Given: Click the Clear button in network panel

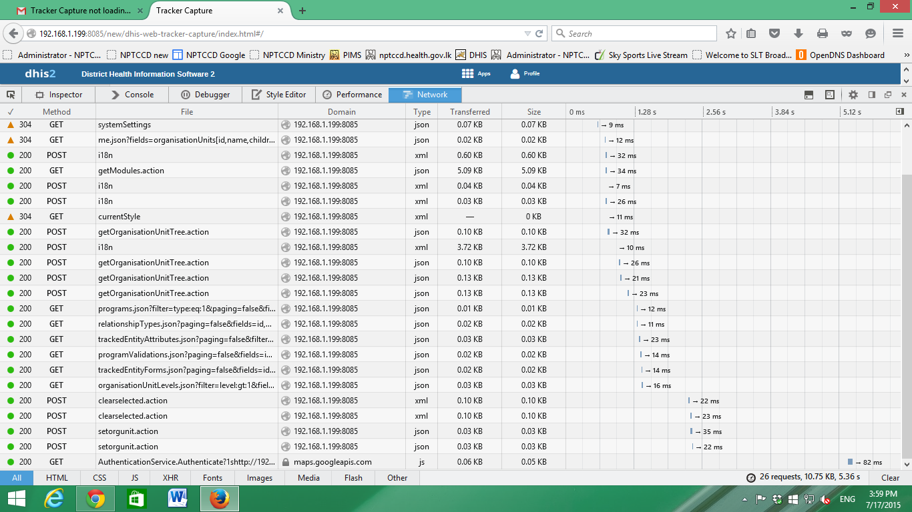Looking at the screenshot, I should pos(890,477).
